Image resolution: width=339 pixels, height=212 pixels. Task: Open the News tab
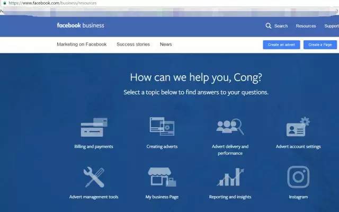166,45
